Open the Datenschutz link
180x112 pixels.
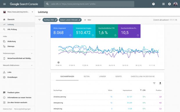point(8,109)
